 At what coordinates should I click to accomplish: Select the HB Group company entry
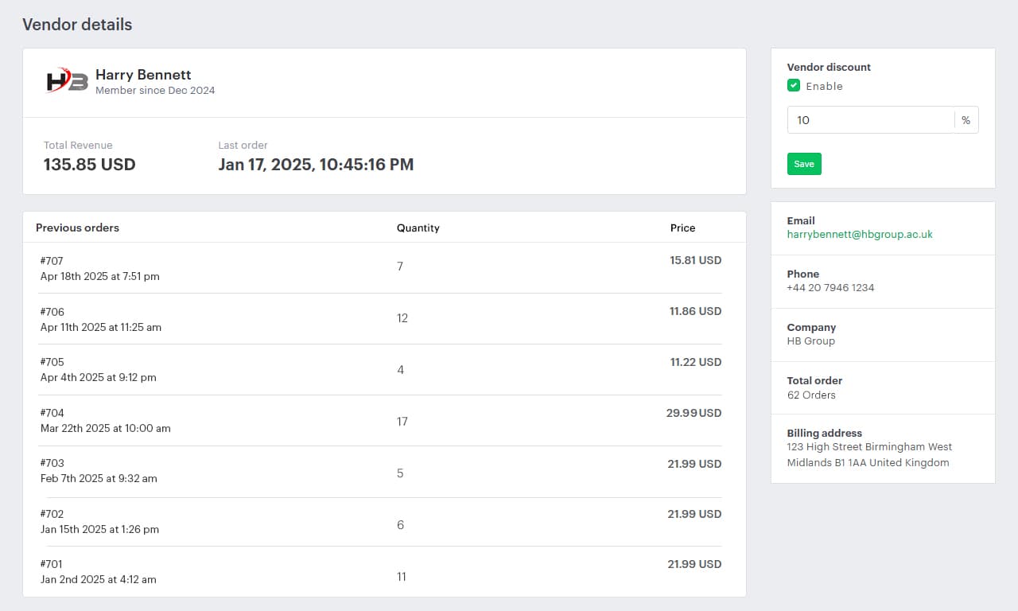coord(810,341)
